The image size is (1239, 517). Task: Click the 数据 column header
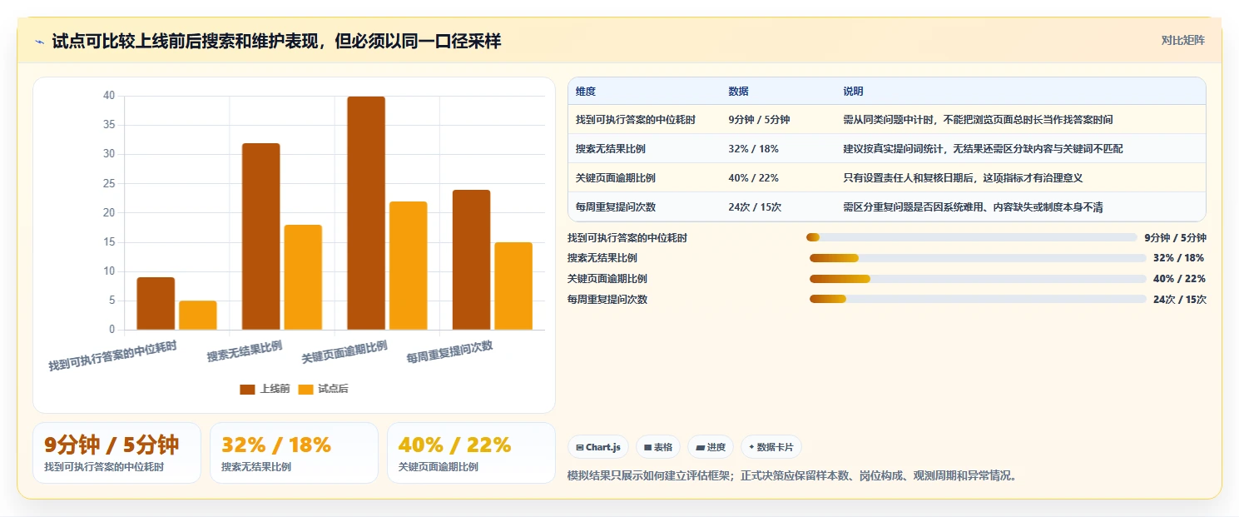click(738, 92)
